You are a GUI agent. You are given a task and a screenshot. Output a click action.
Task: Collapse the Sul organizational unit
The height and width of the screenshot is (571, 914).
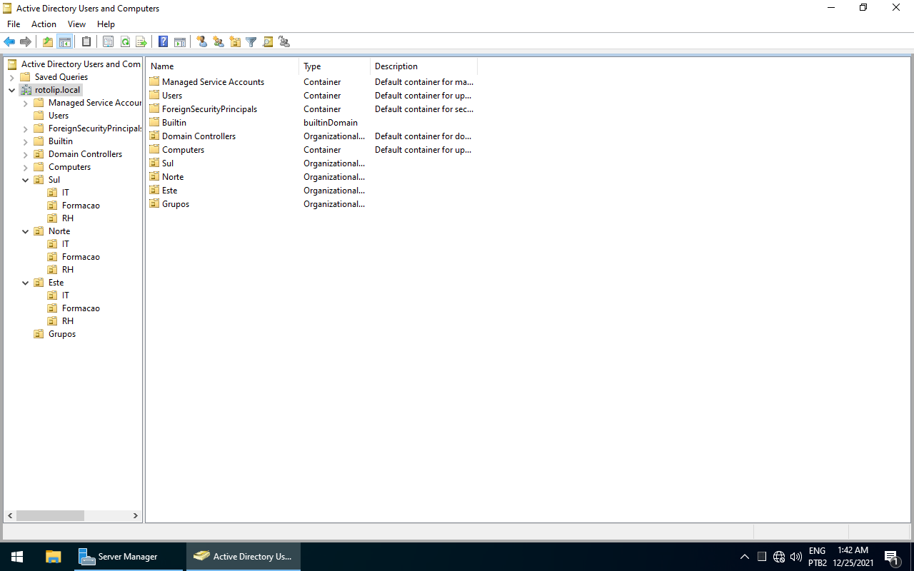pyautogui.click(x=26, y=180)
